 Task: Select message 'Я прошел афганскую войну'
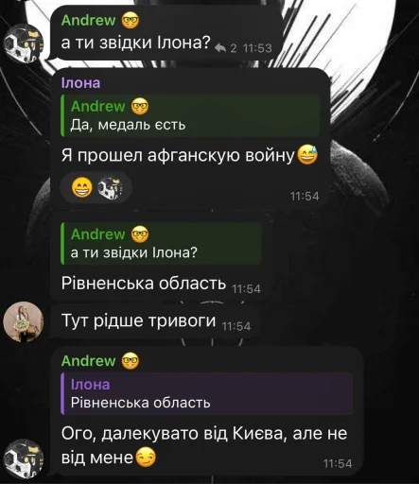click(178, 155)
